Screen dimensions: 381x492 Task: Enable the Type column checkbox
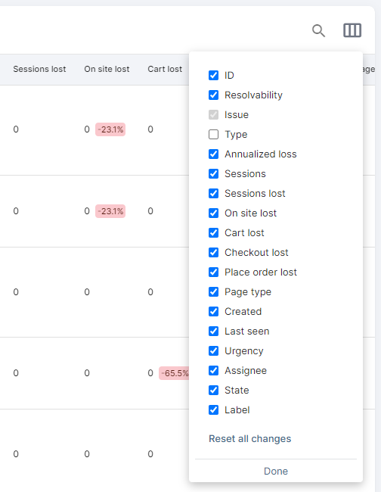click(213, 134)
